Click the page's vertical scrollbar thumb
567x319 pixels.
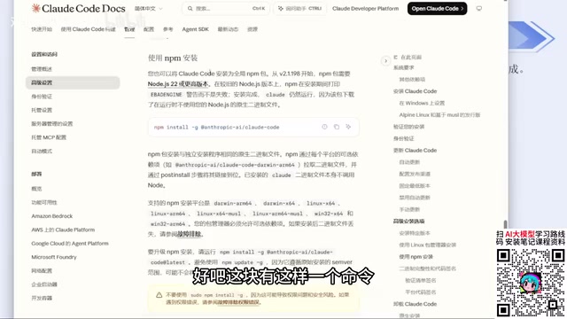point(505,224)
